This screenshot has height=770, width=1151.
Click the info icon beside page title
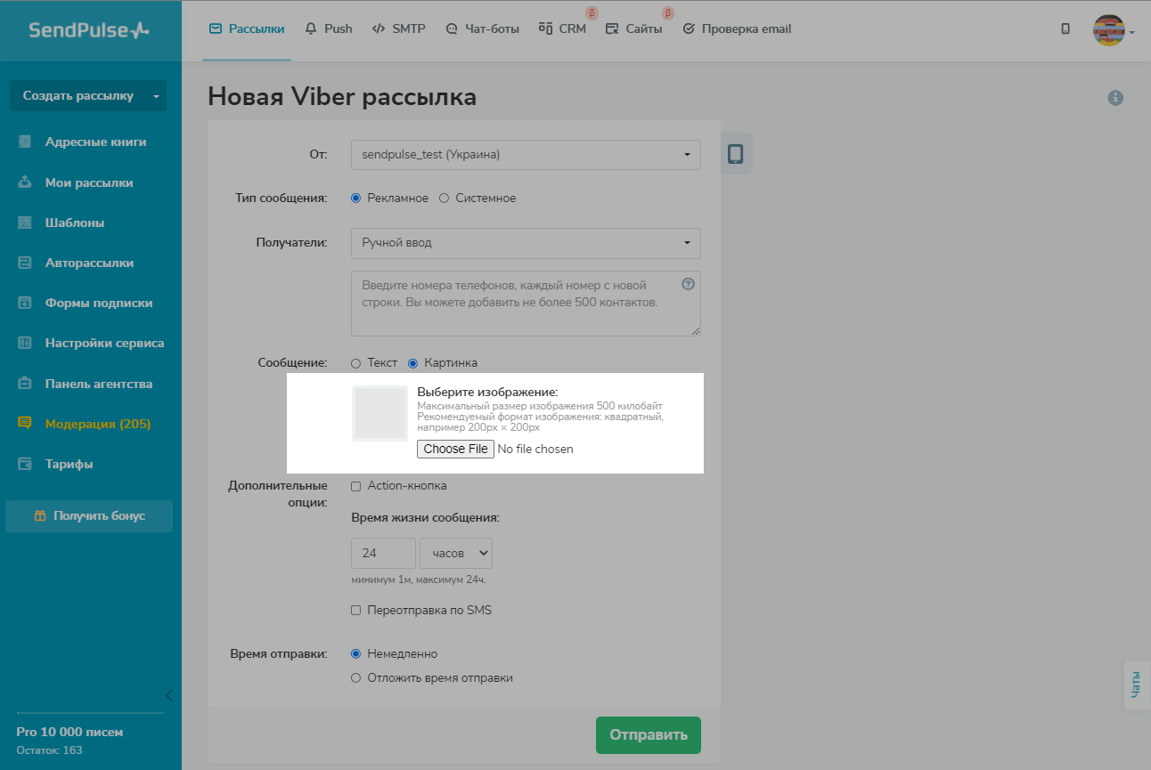tap(1115, 98)
